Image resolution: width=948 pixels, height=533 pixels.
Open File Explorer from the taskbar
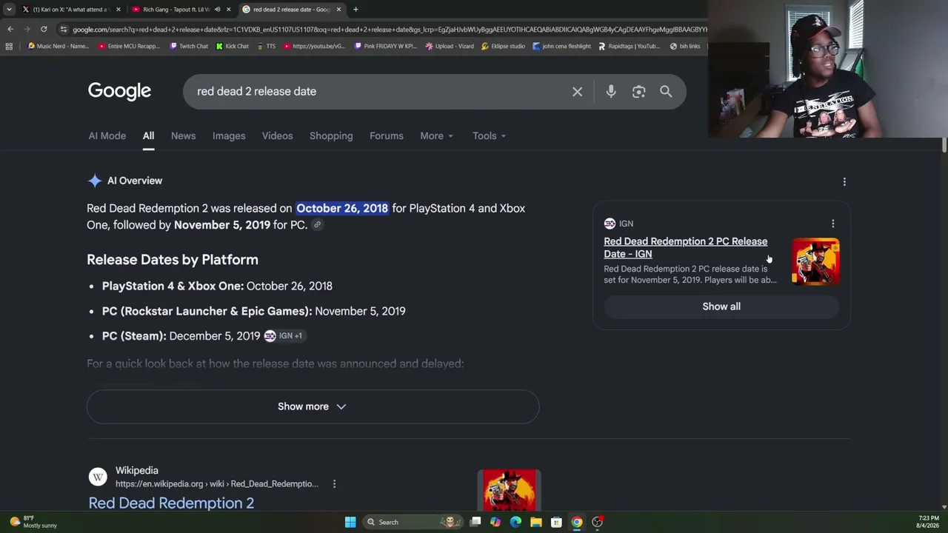tap(535, 522)
